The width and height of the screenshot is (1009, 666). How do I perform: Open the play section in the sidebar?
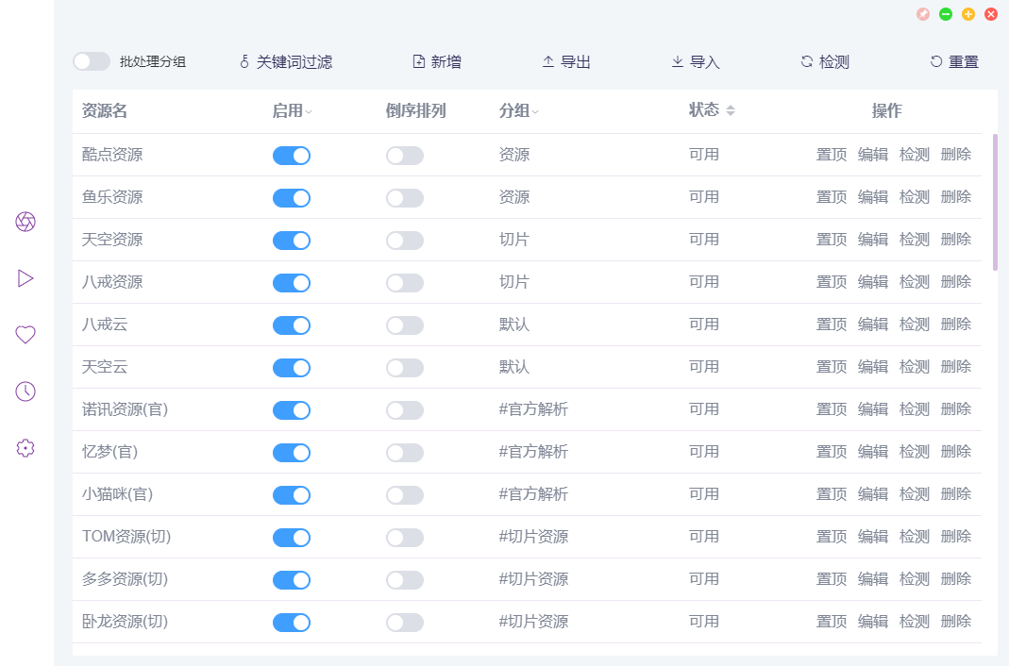[x=25, y=278]
